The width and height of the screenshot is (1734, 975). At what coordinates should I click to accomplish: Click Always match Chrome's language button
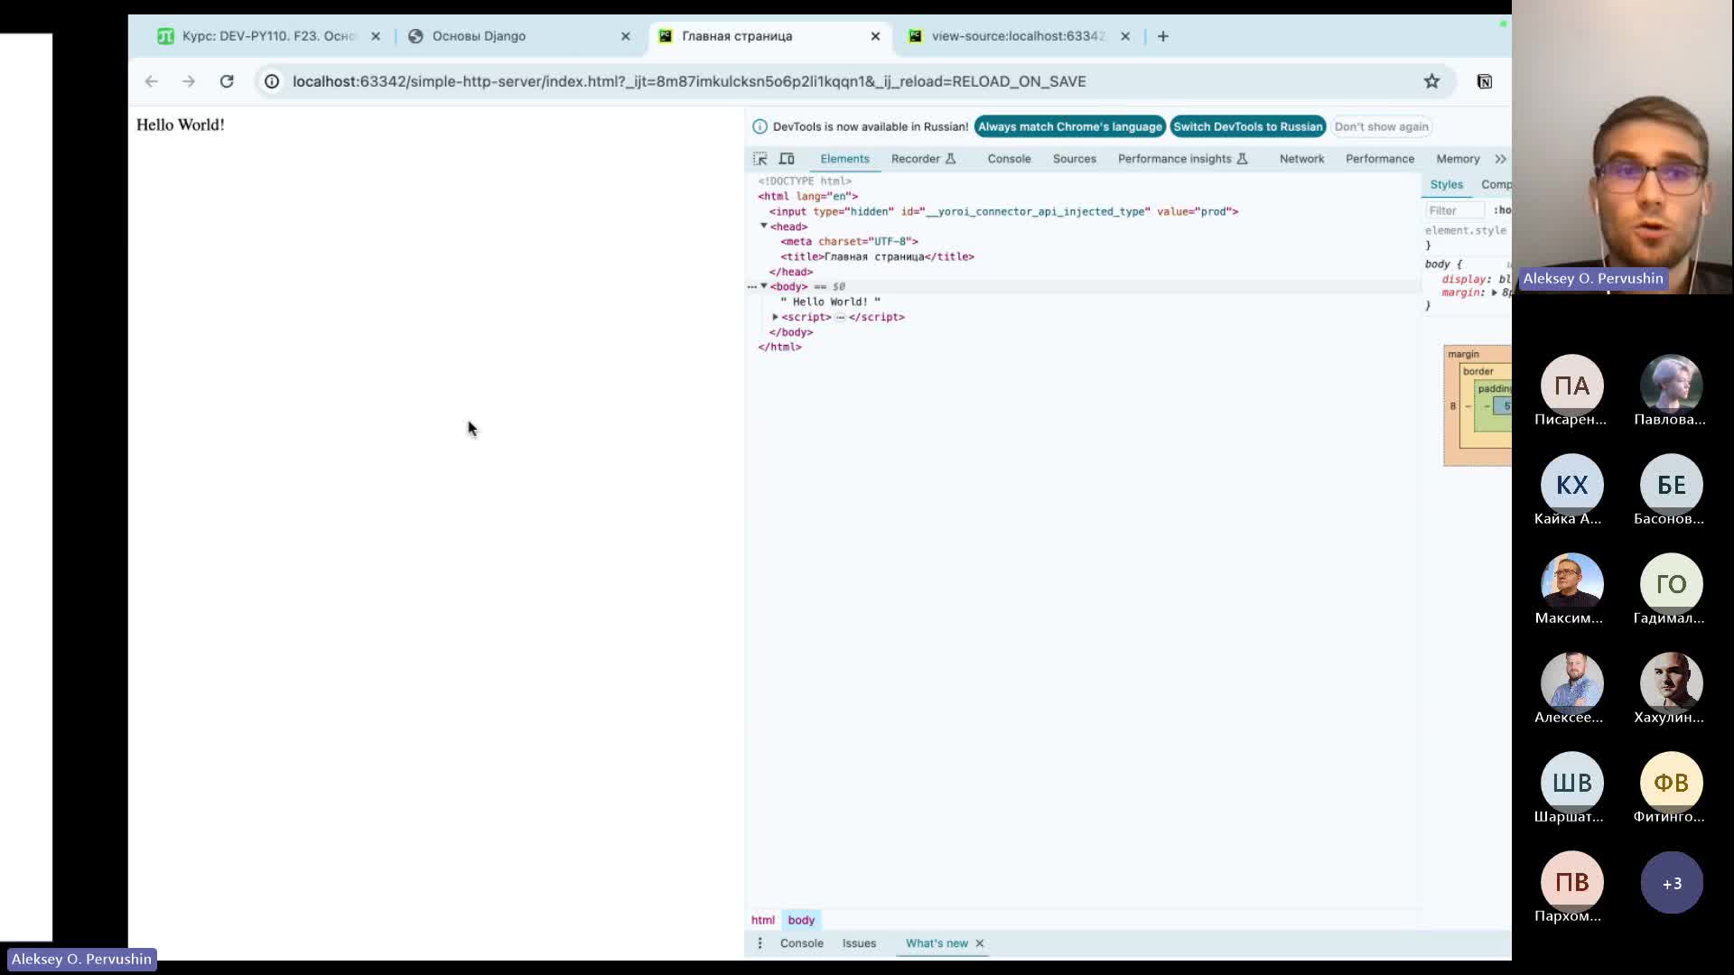point(1069,126)
